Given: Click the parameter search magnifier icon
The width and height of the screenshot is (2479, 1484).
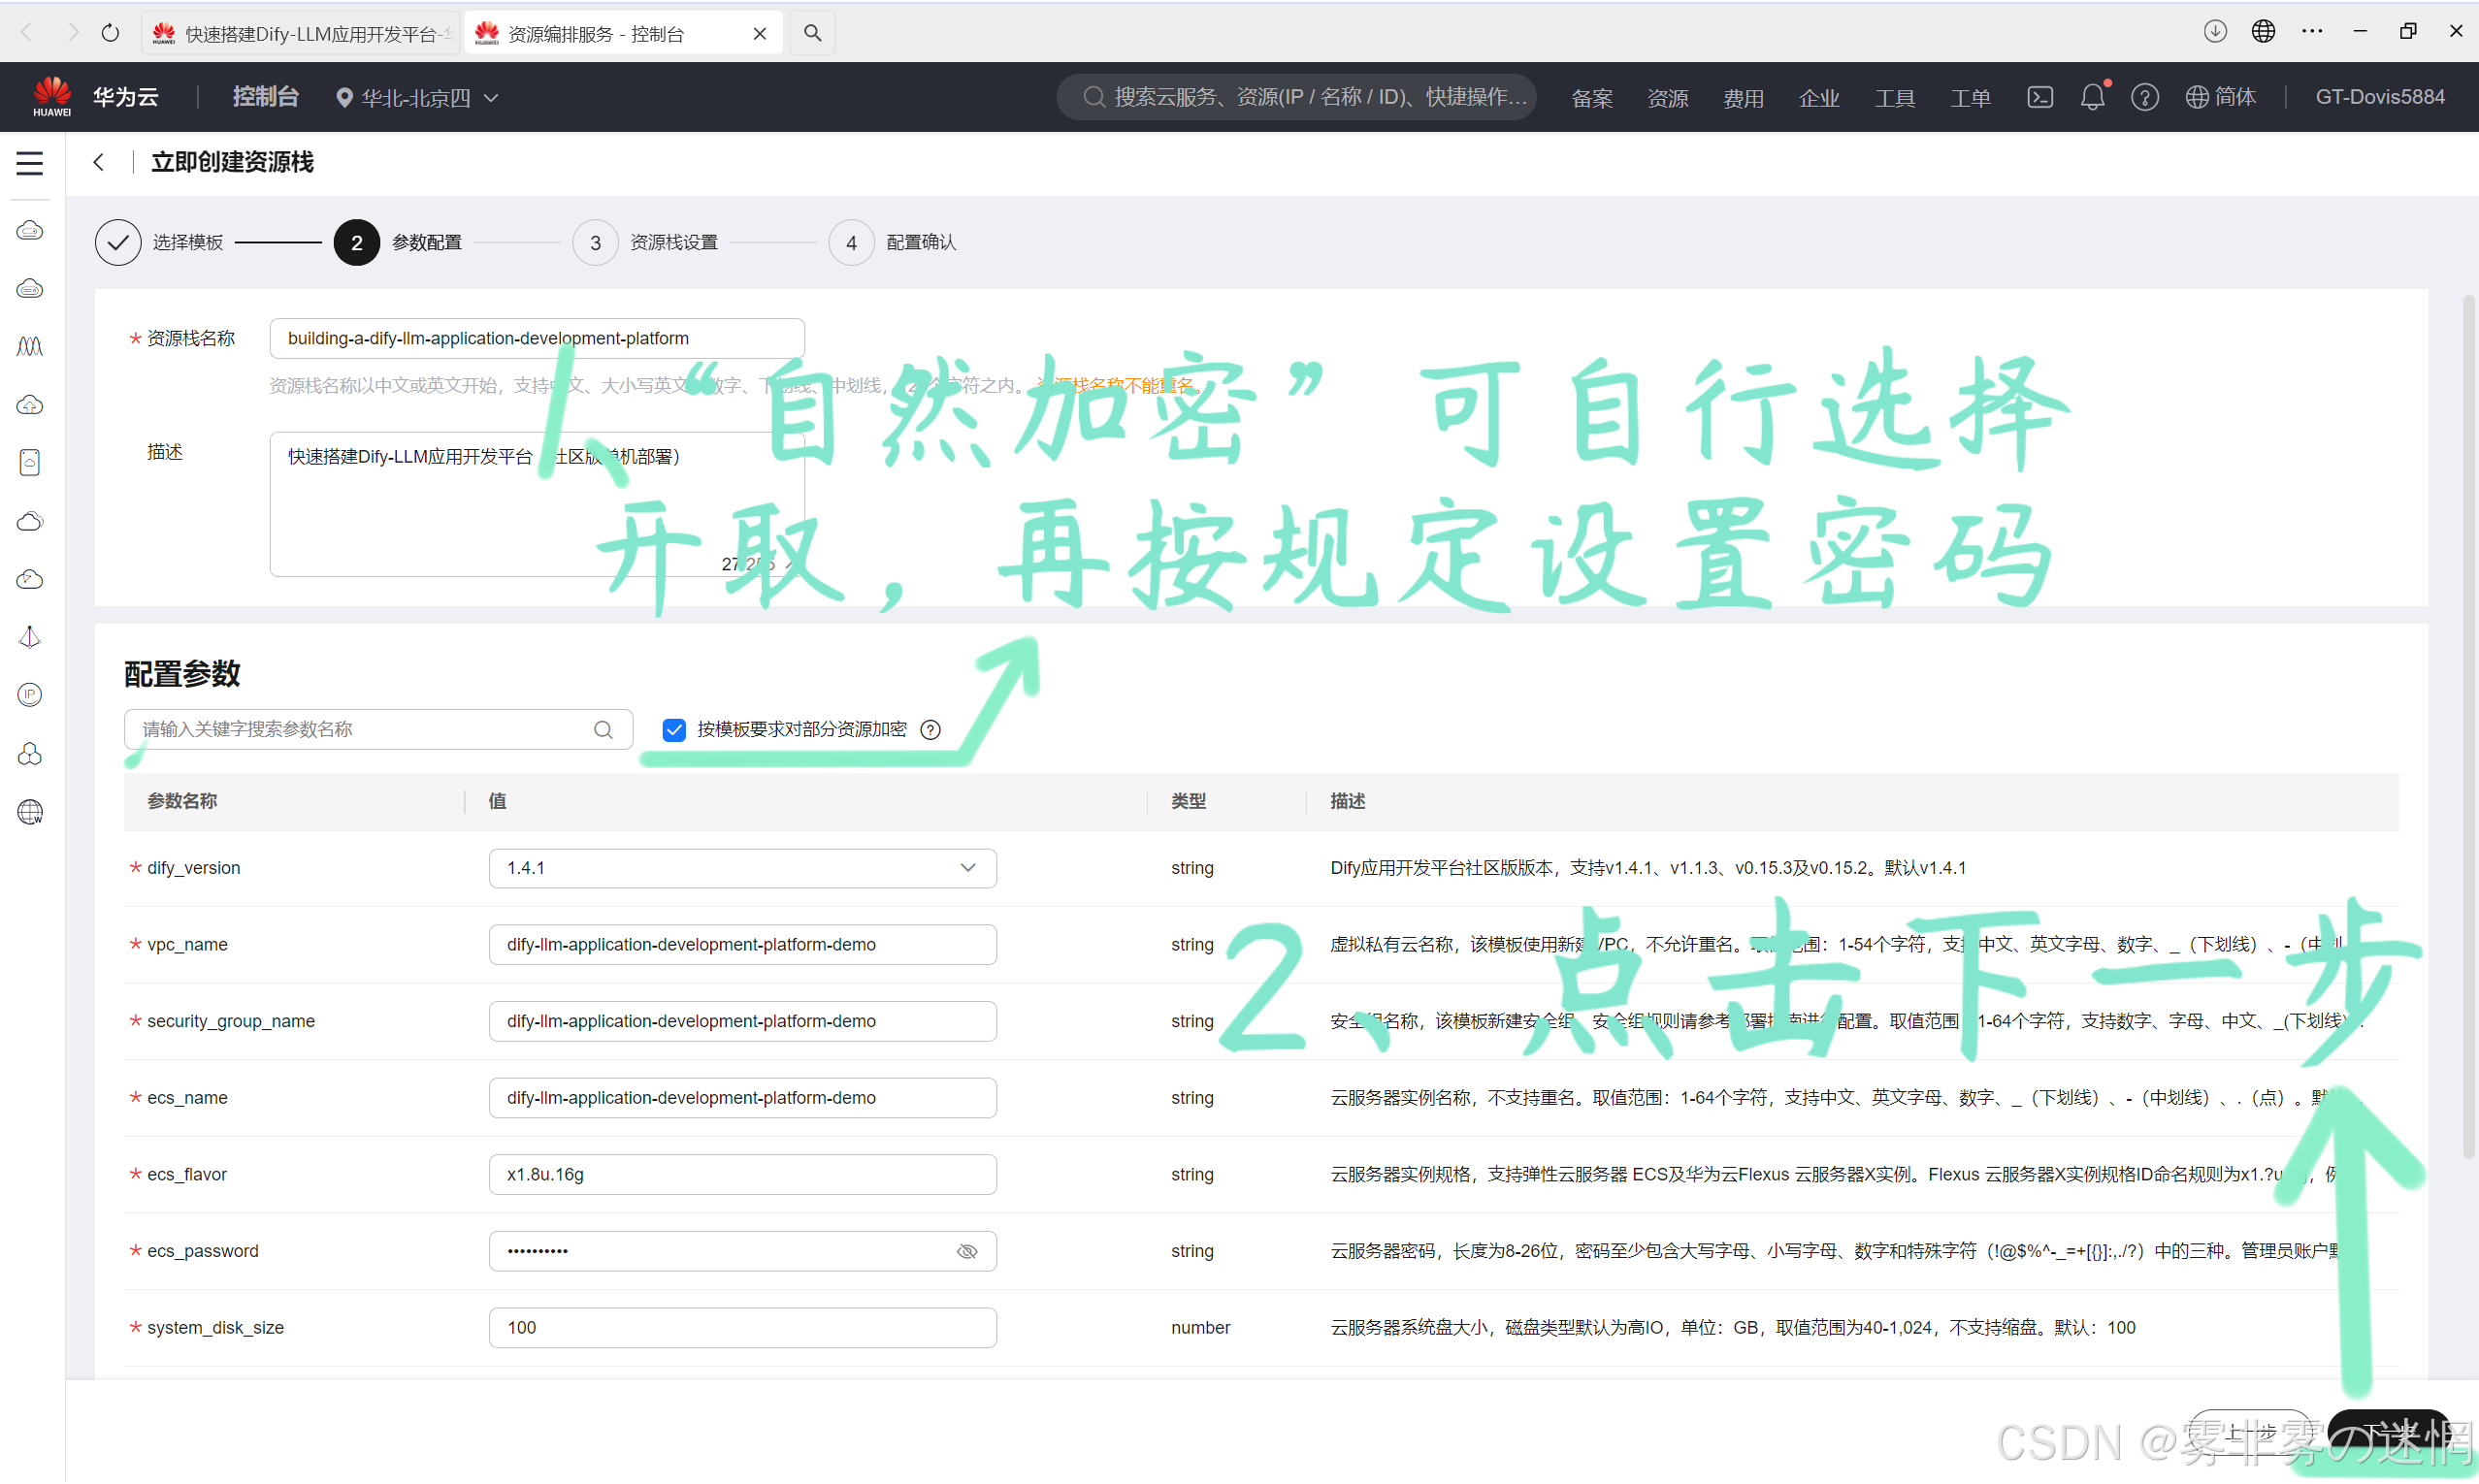Looking at the screenshot, I should click(603, 730).
